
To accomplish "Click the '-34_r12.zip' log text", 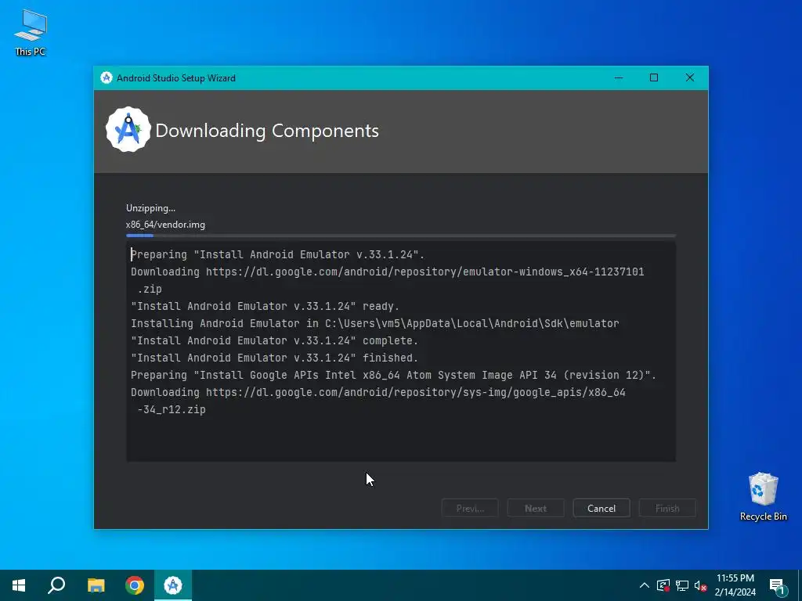I will [172, 409].
